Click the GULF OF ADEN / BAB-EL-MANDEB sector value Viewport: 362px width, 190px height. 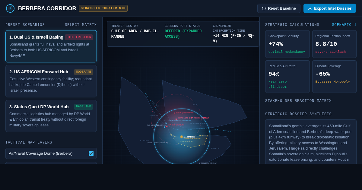[135, 34]
